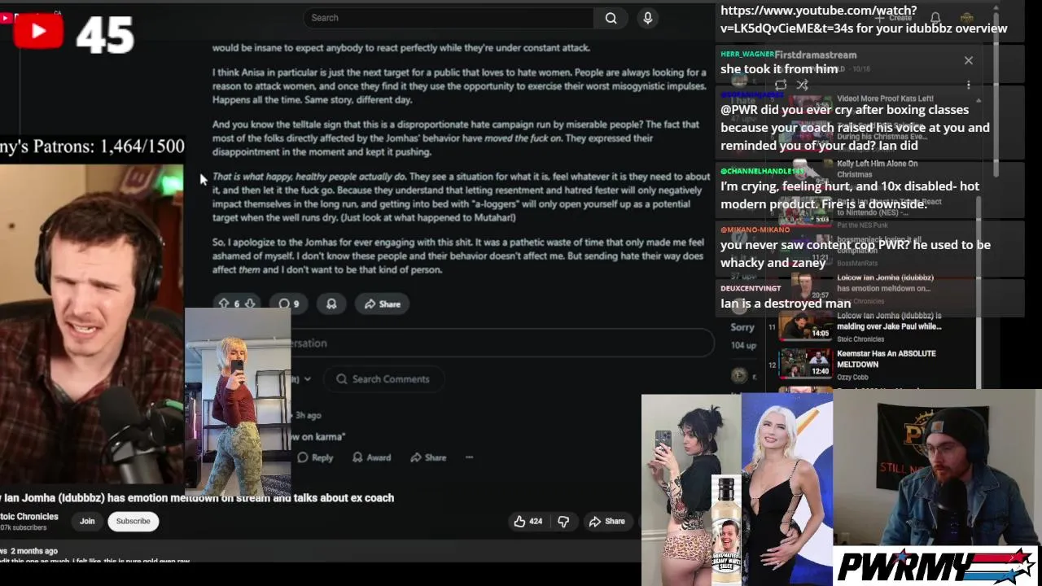Image resolution: width=1042 pixels, height=586 pixels.
Task: Close the playlist panel with X
Action: [968, 60]
